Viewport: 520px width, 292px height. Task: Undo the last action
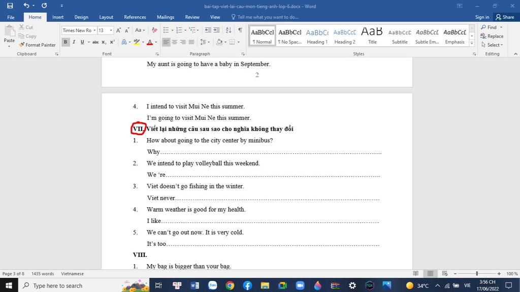[x=26, y=6]
